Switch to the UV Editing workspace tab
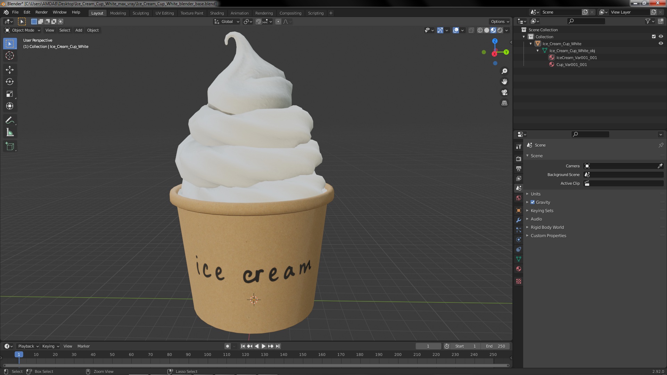 coord(165,13)
